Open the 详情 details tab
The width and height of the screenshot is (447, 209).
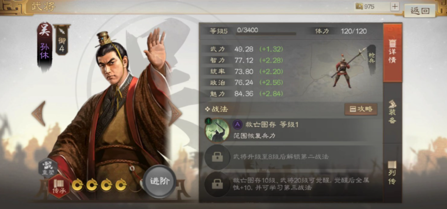(x=392, y=53)
